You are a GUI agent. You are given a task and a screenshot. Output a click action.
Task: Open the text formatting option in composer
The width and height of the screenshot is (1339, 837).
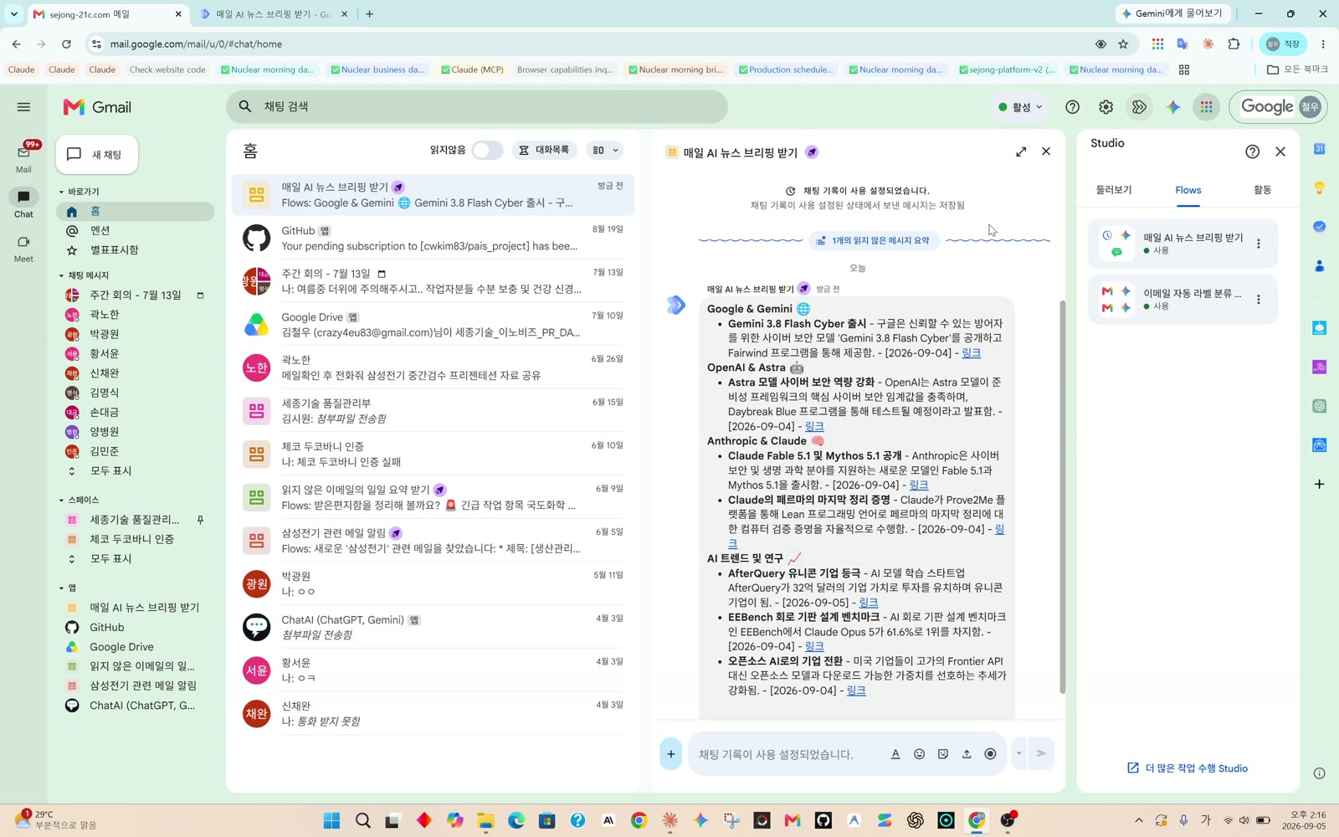895,754
